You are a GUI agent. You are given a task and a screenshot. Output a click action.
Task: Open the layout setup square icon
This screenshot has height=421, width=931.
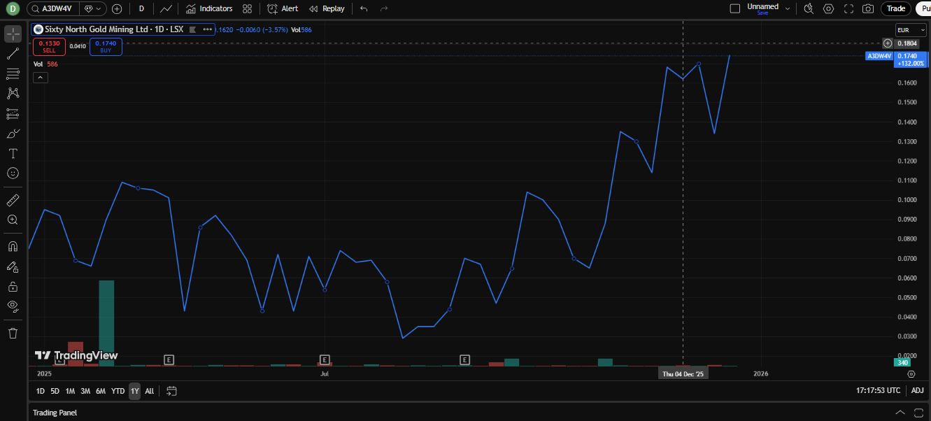click(734, 8)
